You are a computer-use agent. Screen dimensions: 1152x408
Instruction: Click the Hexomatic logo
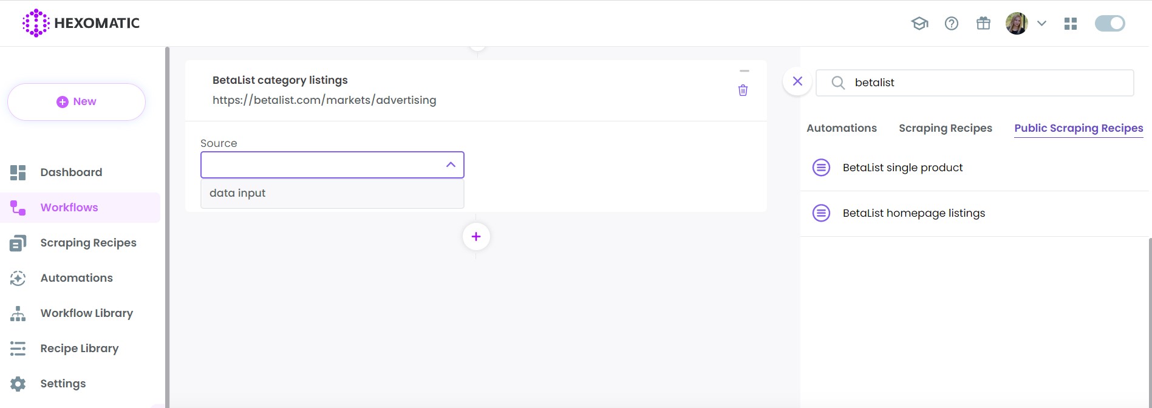80,23
